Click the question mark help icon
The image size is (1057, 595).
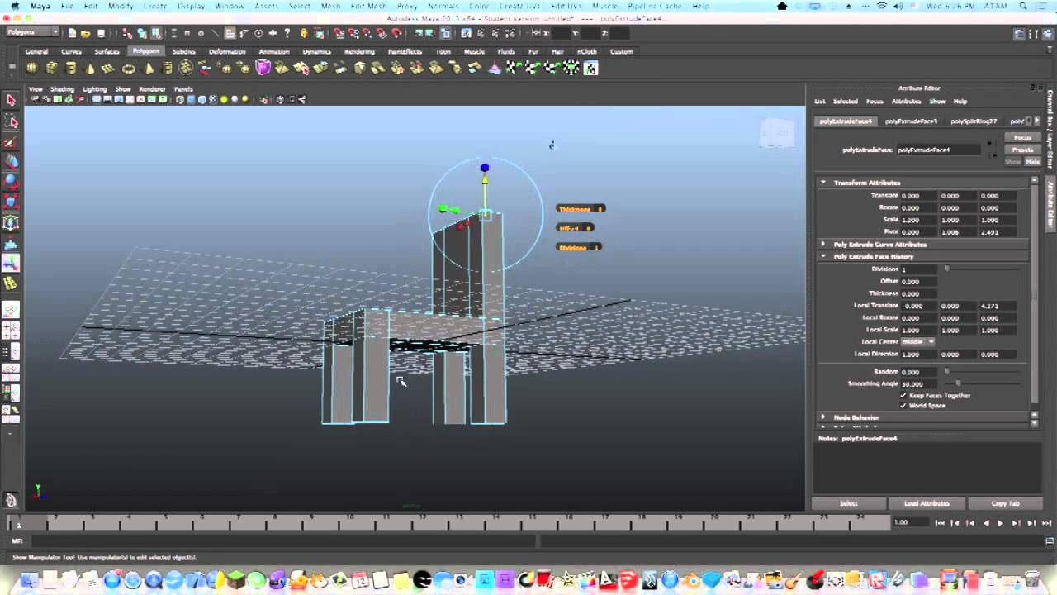(287, 33)
